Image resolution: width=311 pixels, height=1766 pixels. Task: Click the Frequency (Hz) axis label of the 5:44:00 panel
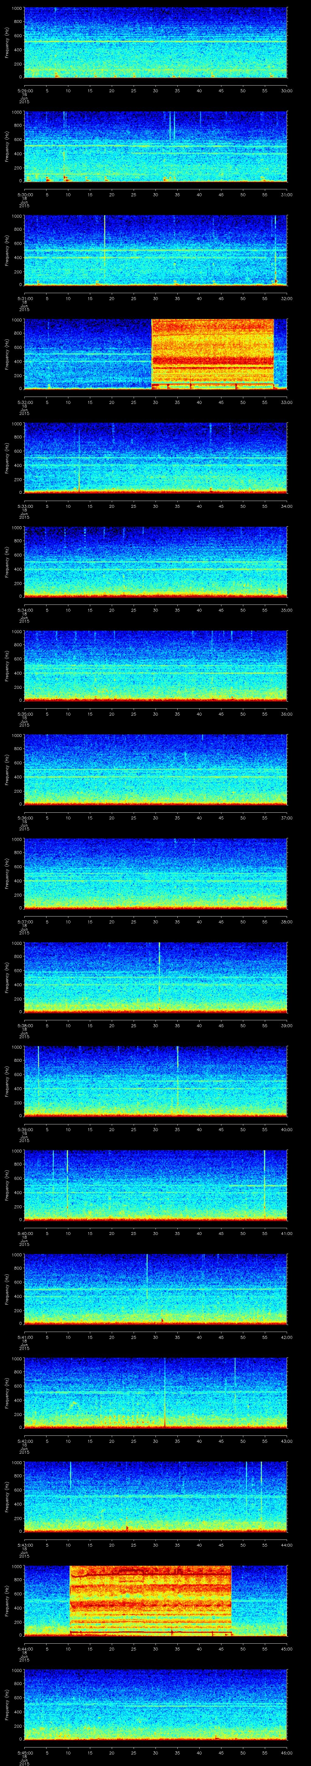pos(7,1601)
